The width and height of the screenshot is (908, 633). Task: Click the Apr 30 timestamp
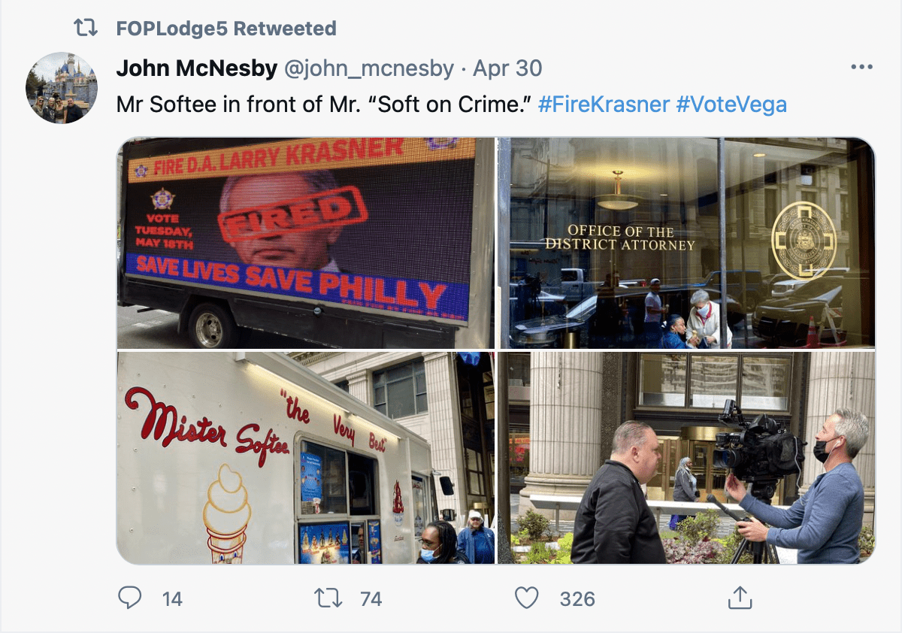(507, 68)
